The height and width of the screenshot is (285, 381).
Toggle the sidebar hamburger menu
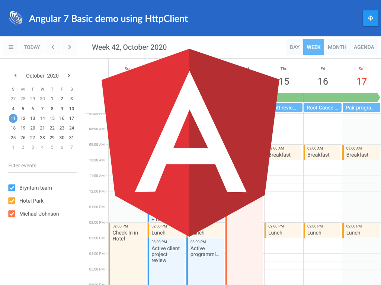[11, 47]
